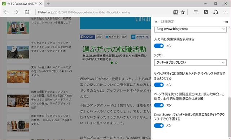Add page to favorites star icon
The height and width of the screenshot is (140, 231).
(183, 12)
